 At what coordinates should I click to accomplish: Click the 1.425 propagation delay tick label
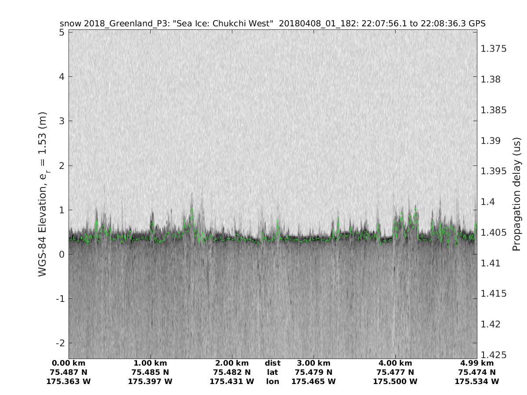[x=494, y=355]
